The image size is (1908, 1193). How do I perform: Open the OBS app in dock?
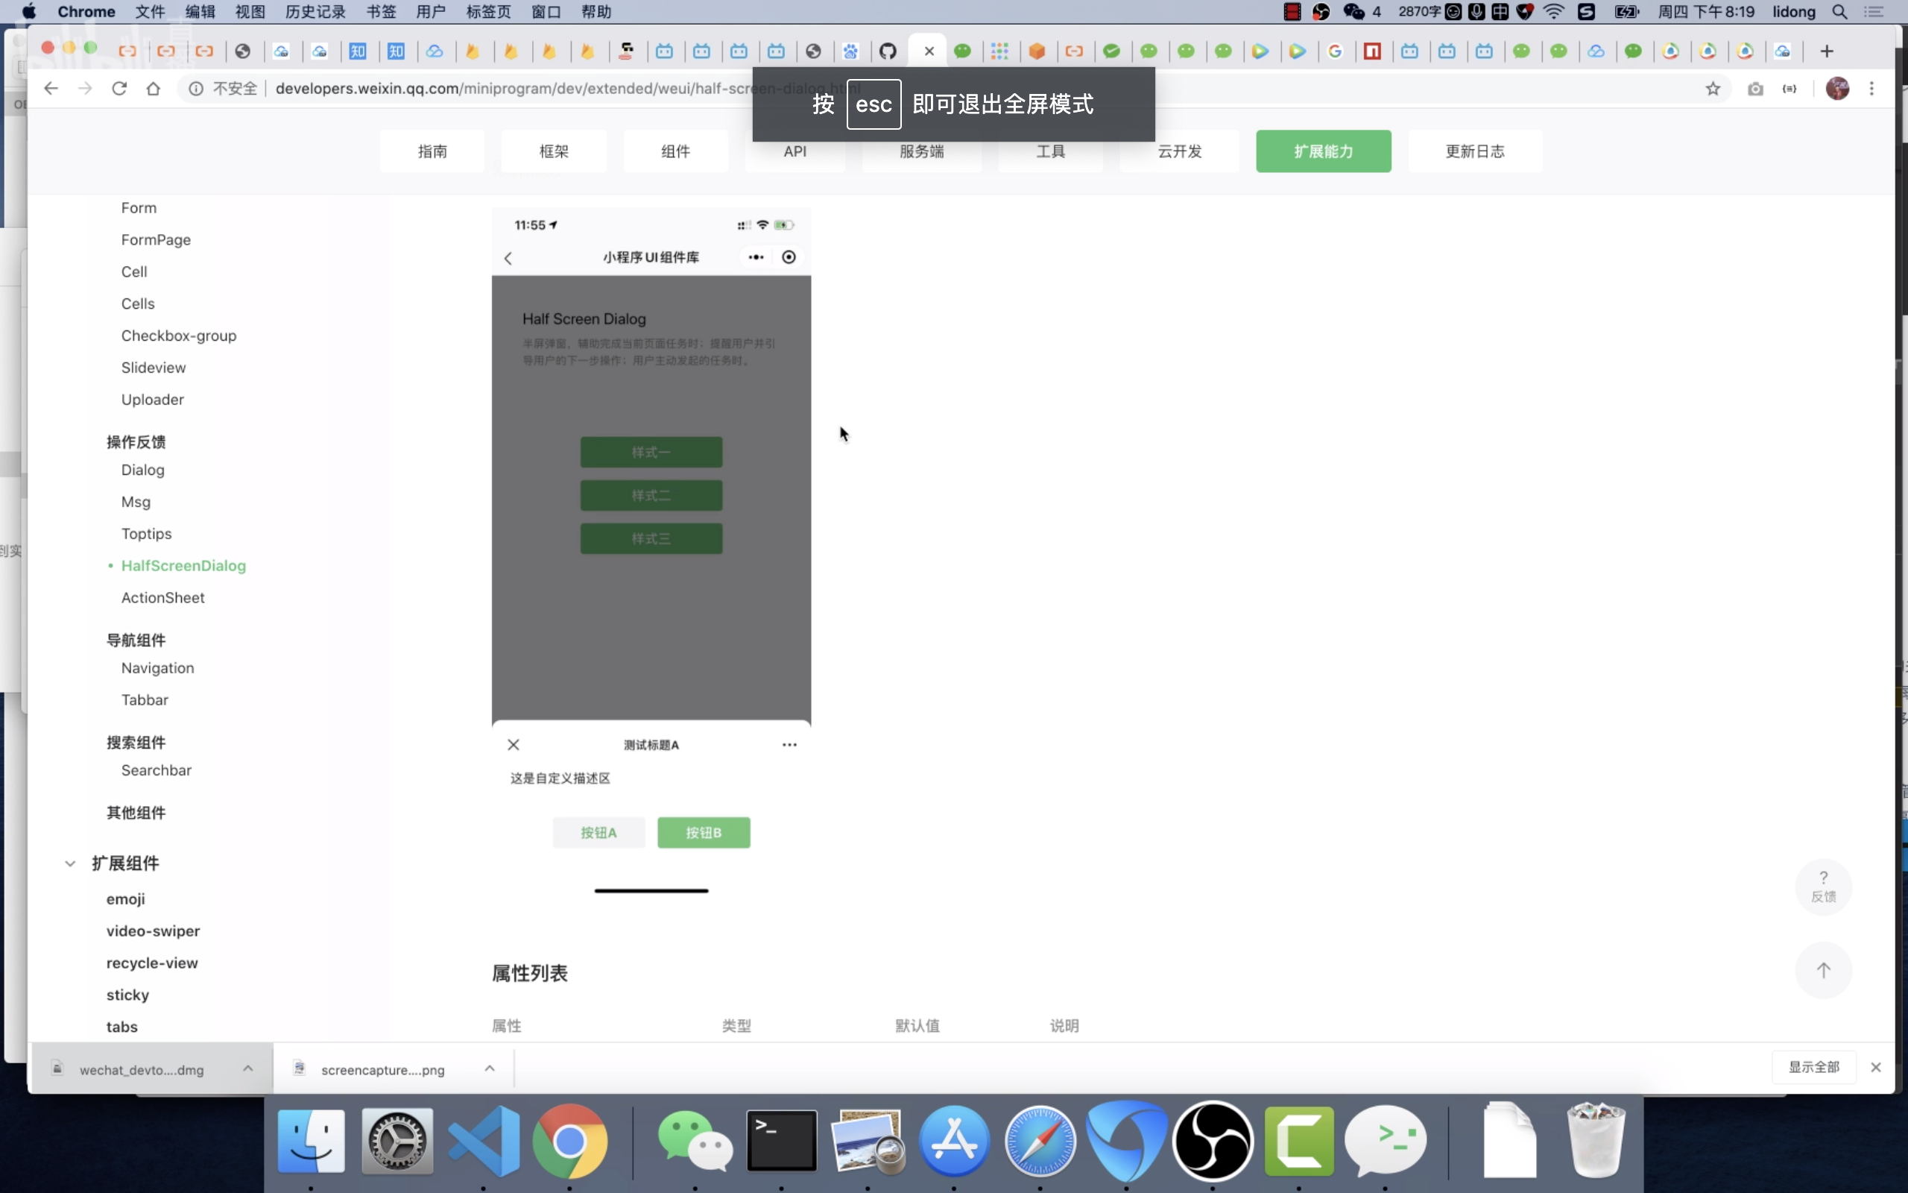[1213, 1141]
